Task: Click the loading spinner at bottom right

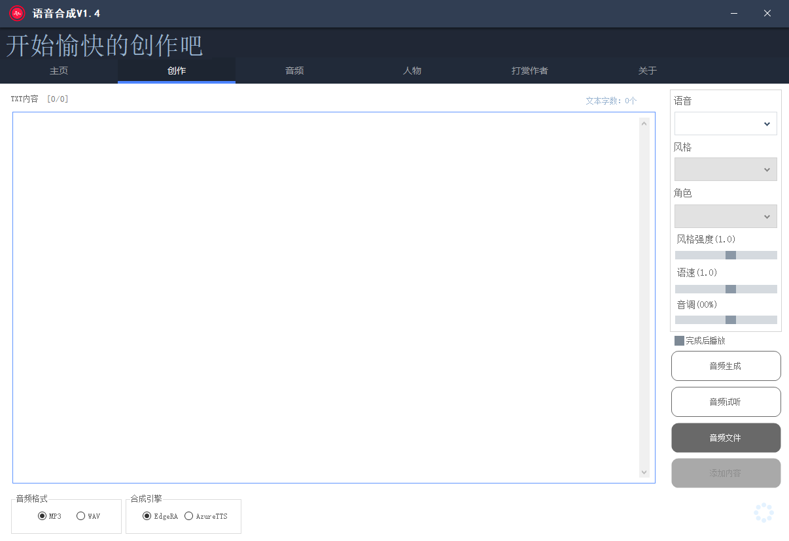Action: pyautogui.click(x=763, y=512)
